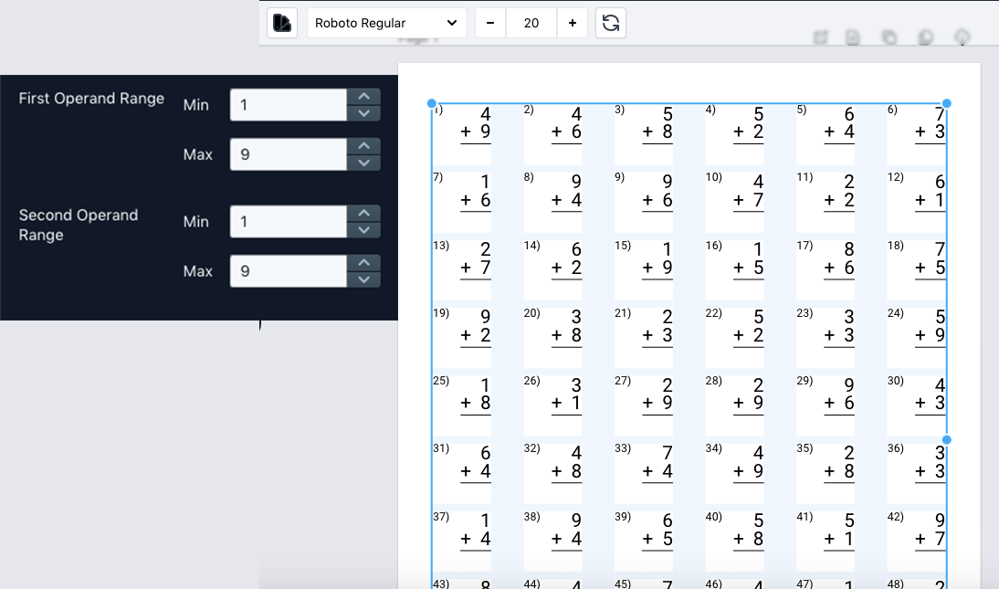999x589 pixels.
Task: Decrease font size with minus button
Action: [490, 23]
